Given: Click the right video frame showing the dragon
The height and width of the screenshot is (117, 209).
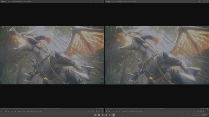Looking at the screenshot, I should pyautogui.click(x=157, y=55).
